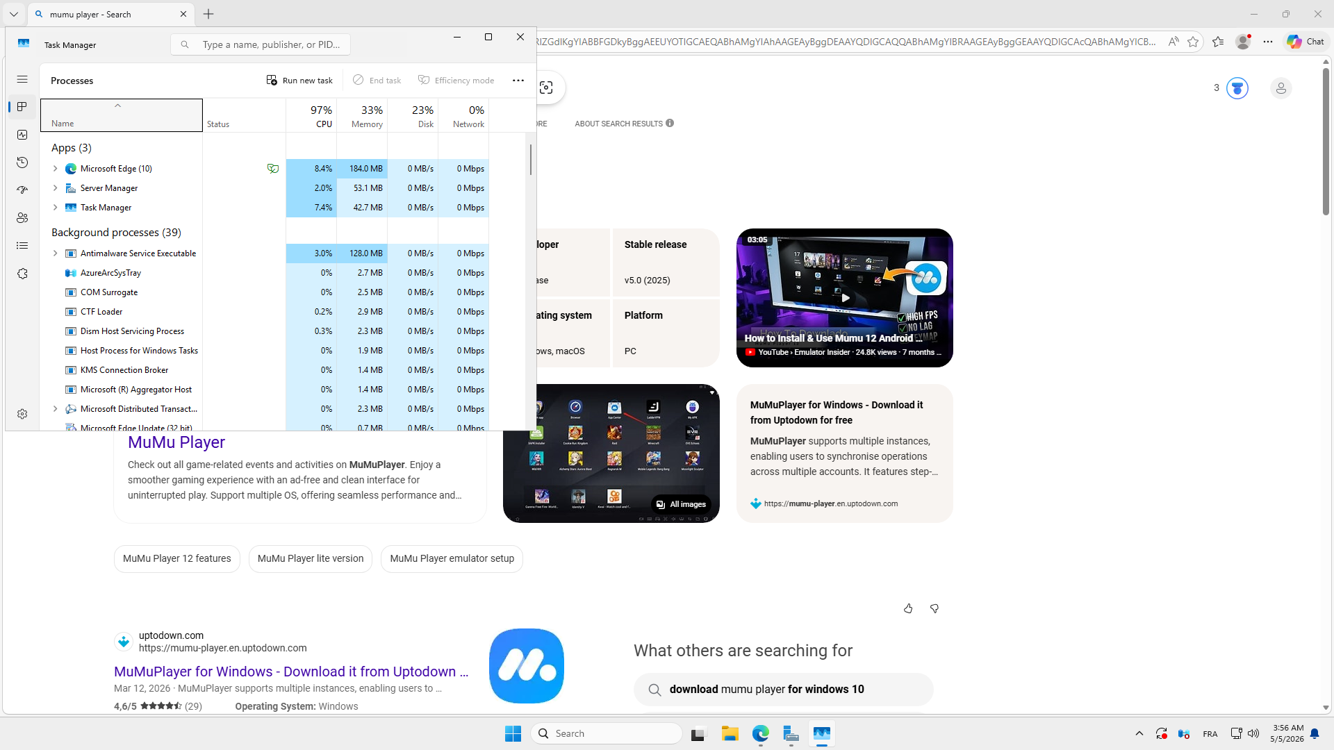Click visual search camera icon
The width and height of the screenshot is (1334, 750).
coord(546,87)
